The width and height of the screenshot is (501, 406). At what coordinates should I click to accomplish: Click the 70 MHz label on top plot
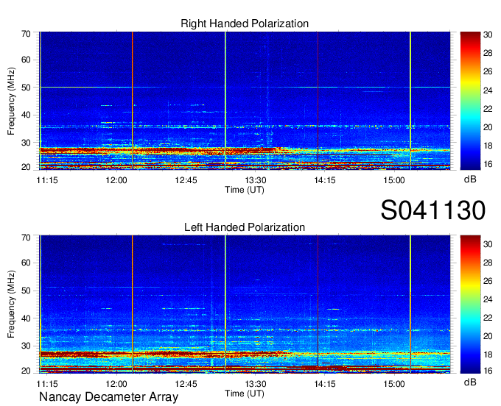click(x=26, y=34)
